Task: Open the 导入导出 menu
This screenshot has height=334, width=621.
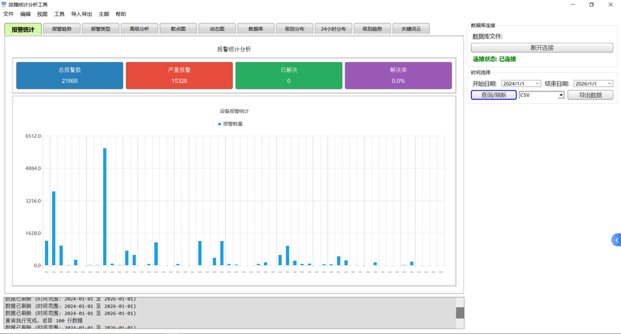Action: [82, 14]
